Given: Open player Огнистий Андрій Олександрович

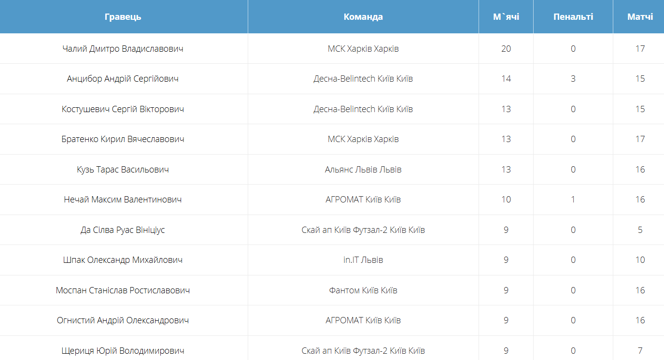Looking at the screenshot, I should click(123, 320).
